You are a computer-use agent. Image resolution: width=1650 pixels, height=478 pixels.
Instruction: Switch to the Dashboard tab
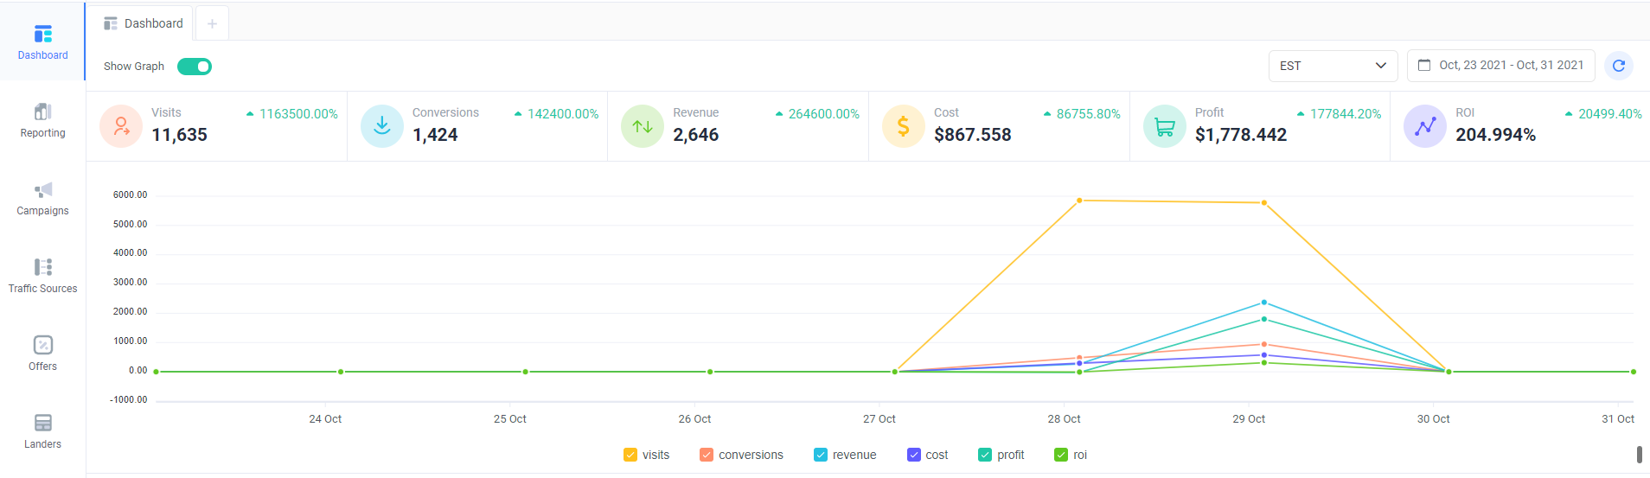[x=144, y=23]
